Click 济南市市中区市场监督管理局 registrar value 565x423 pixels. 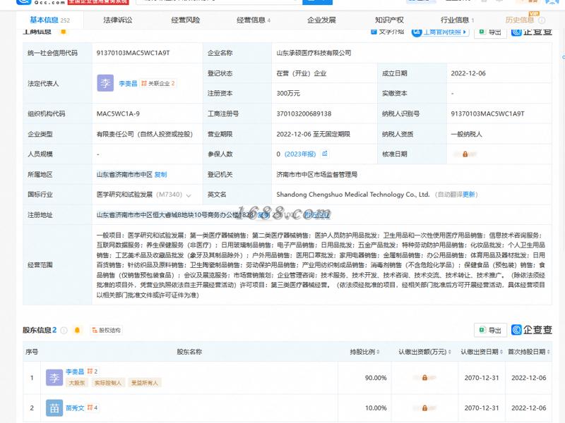pos(316,174)
